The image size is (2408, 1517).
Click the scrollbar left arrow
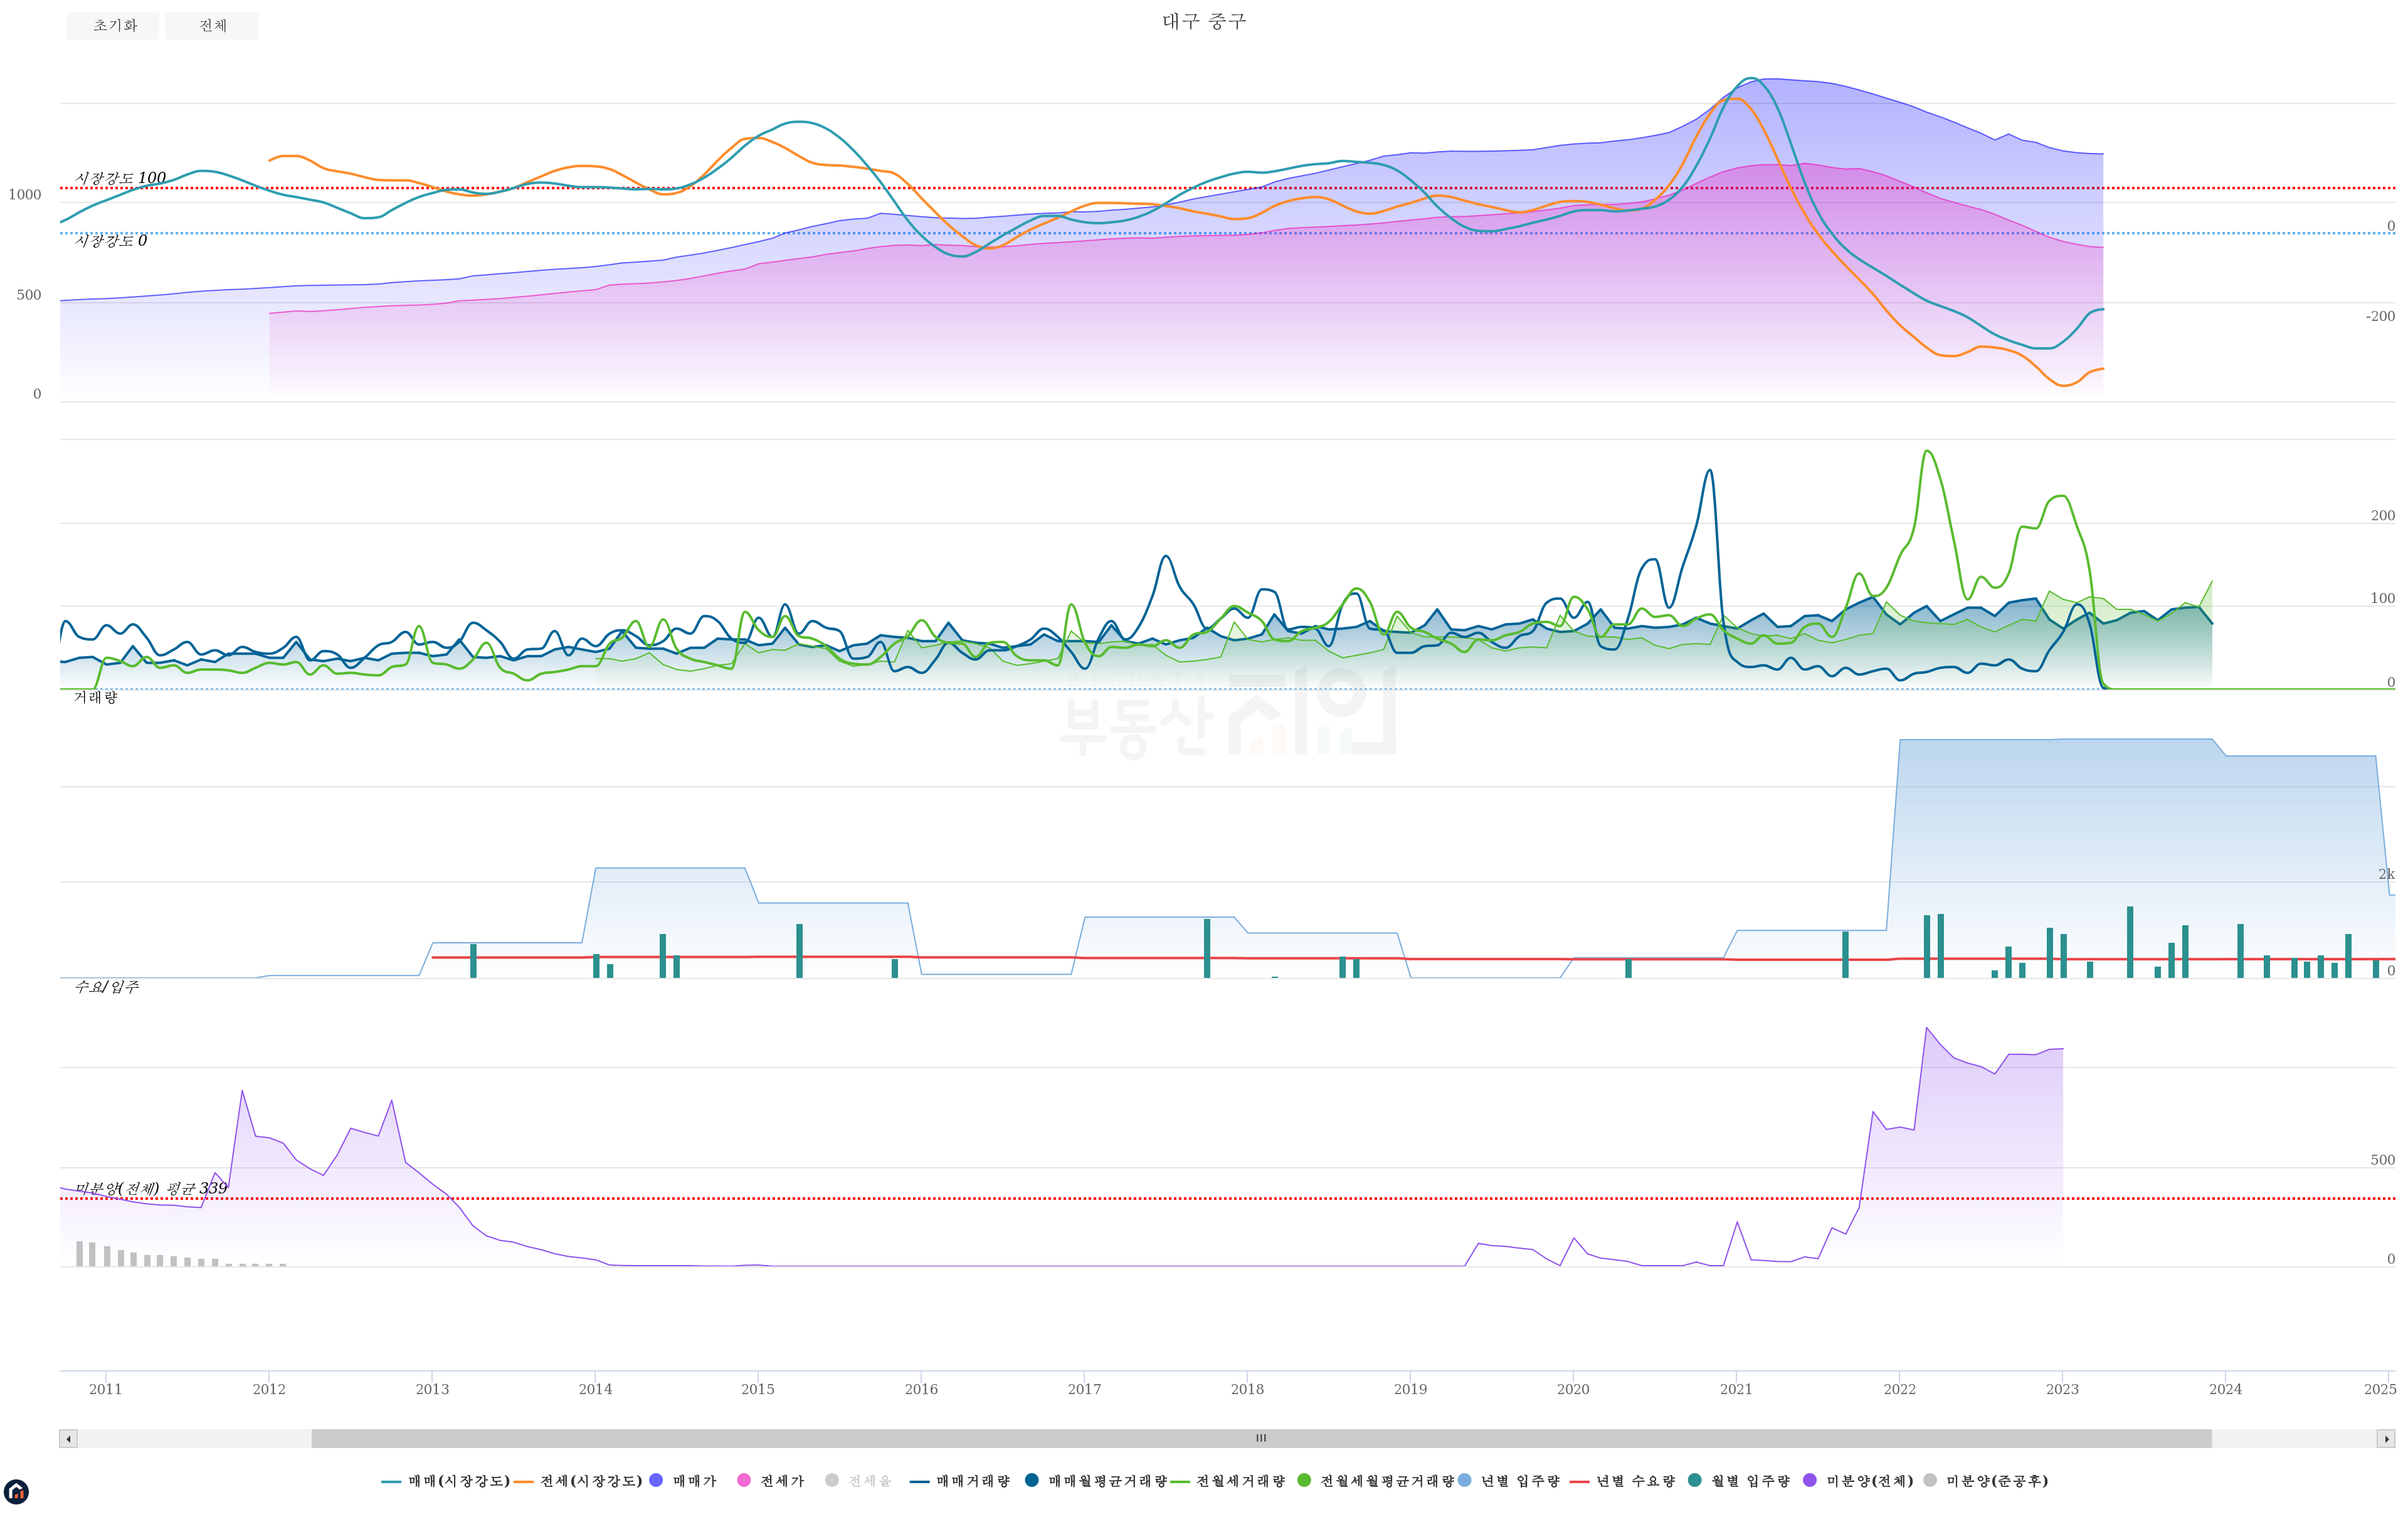point(68,1439)
